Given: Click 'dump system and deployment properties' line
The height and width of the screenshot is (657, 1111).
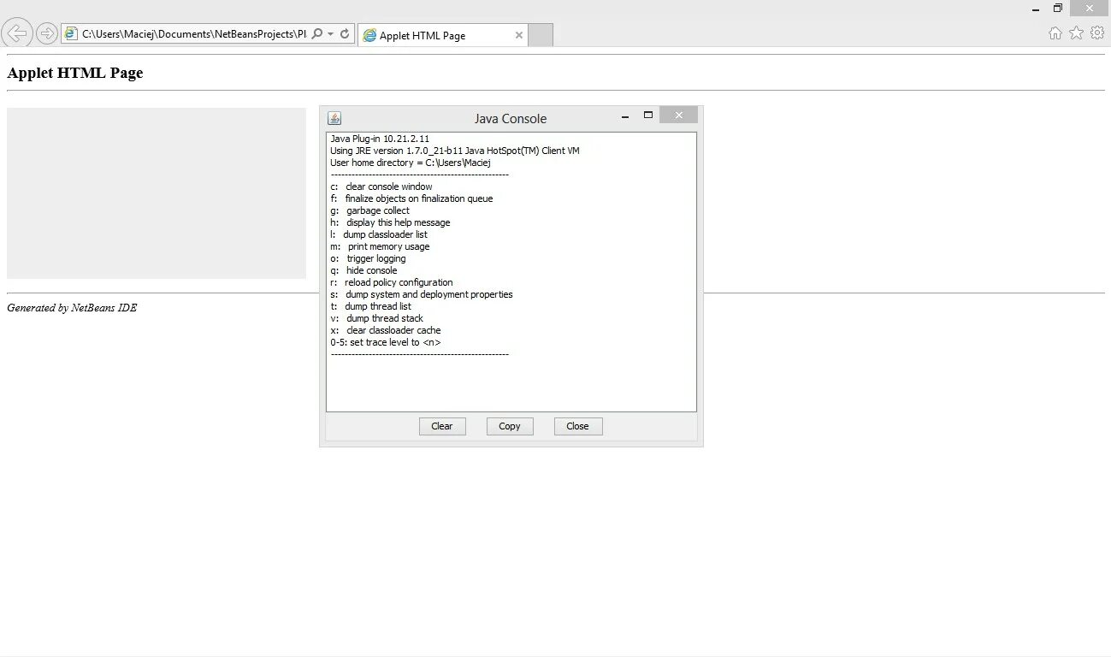Looking at the screenshot, I should [422, 294].
